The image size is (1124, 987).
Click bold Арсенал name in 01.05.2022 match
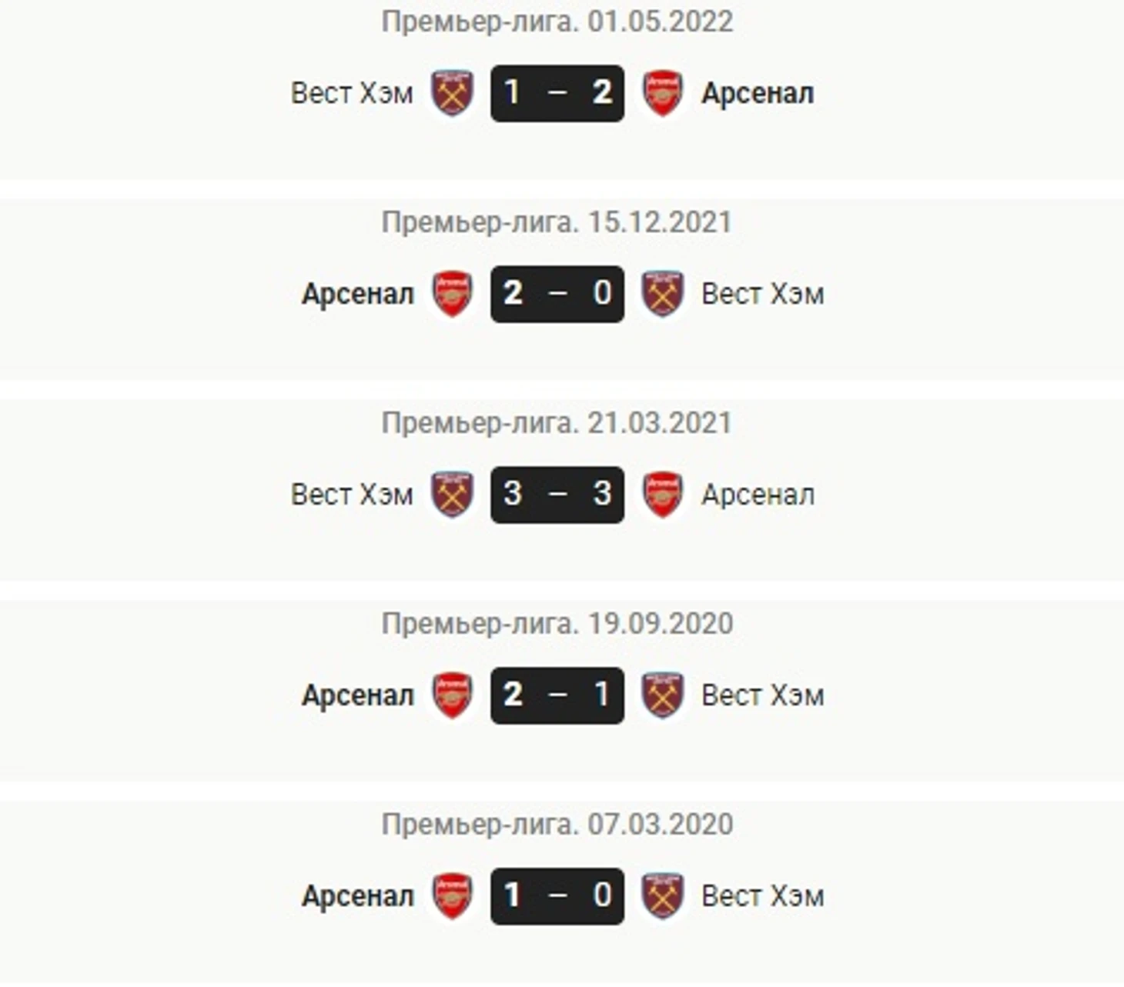pos(758,94)
